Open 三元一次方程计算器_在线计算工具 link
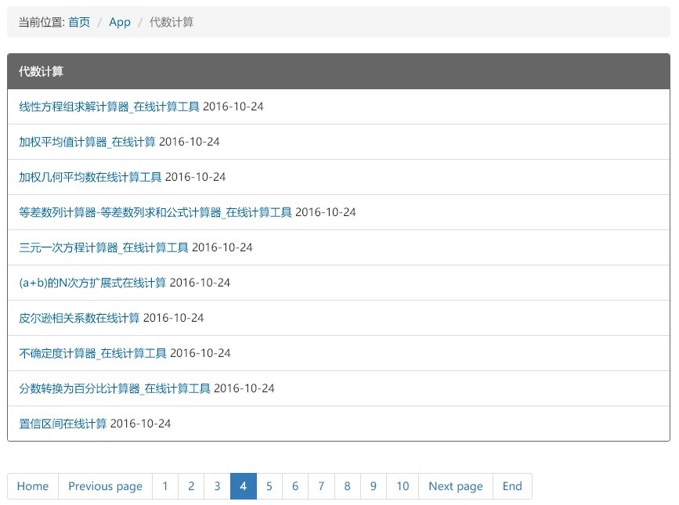Image resolution: width=679 pixels, height=505 pixels. click(103, 247)
